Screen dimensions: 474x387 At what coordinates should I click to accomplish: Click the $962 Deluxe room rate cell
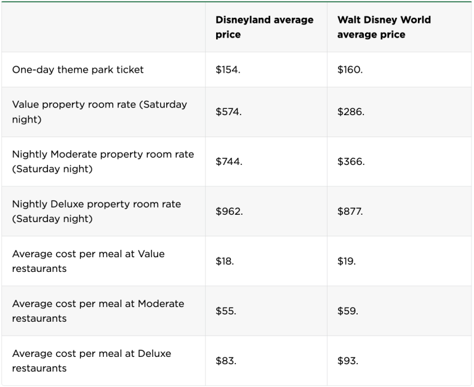(x=229, y=212)
